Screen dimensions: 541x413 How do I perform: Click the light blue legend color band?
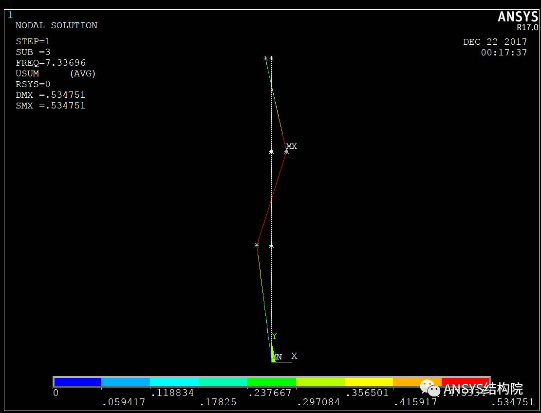(126, 382)
